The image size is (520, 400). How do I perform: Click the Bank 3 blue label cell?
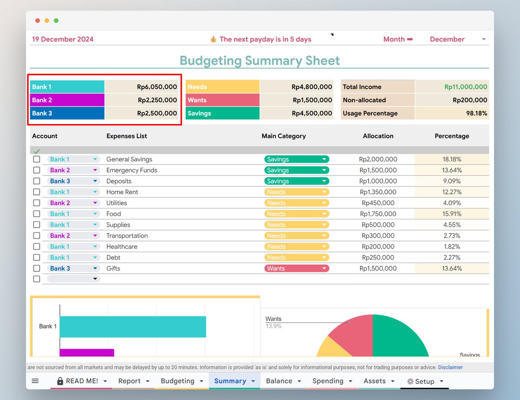pyautogui.click(x=67, y=113)
